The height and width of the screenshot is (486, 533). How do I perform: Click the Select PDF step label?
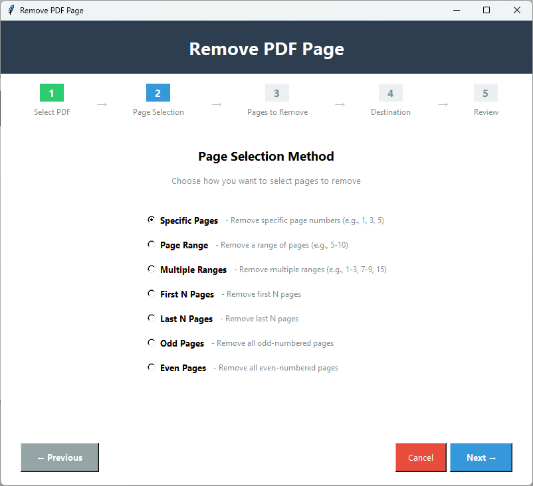point(52,112)
